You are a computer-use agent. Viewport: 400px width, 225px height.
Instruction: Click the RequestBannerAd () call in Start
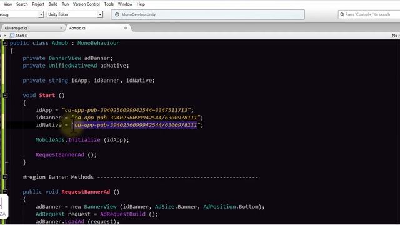(x=66, y=154)
